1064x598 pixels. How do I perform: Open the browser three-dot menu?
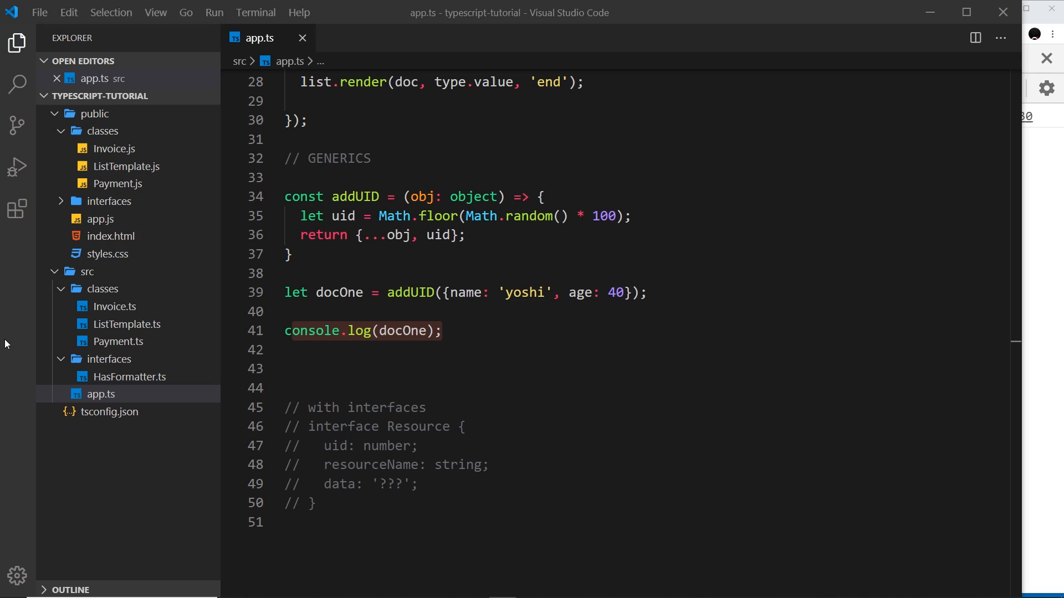(1053, 34)
